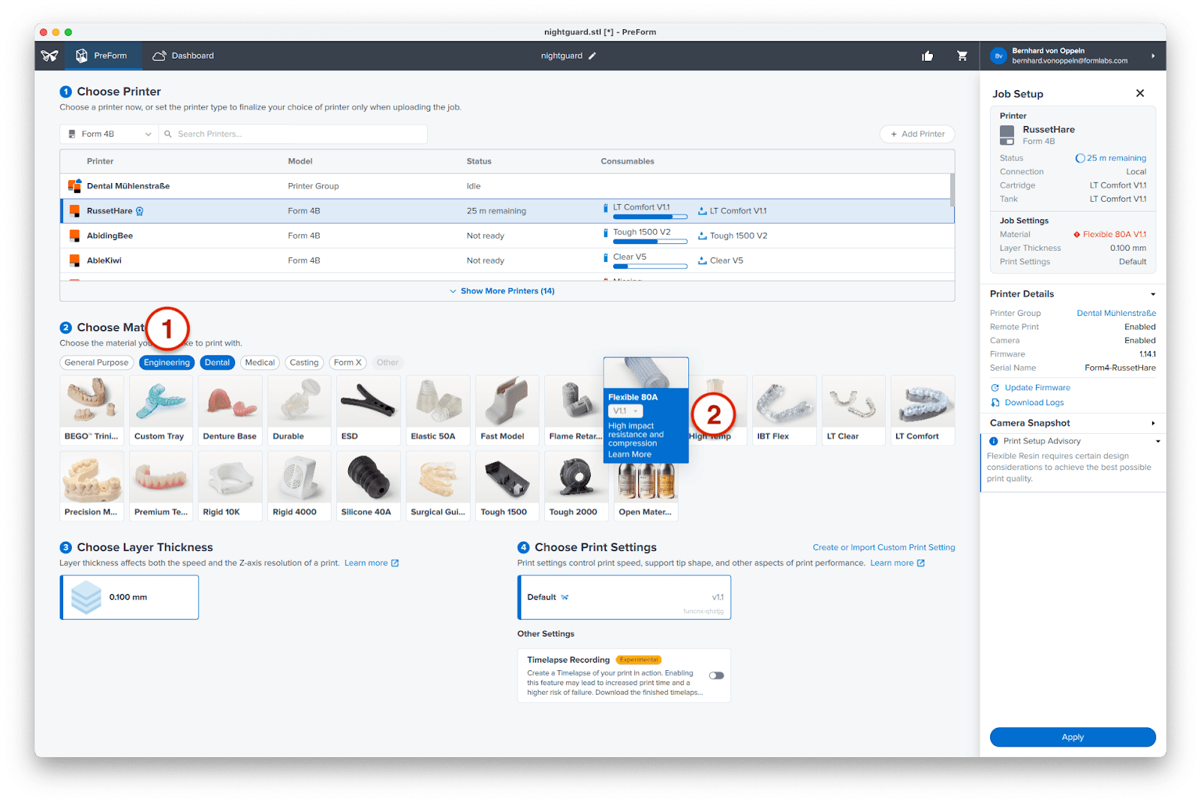
Task: Click the Formlabs butterfly logo icon
Action: click(x=50, y=56)
